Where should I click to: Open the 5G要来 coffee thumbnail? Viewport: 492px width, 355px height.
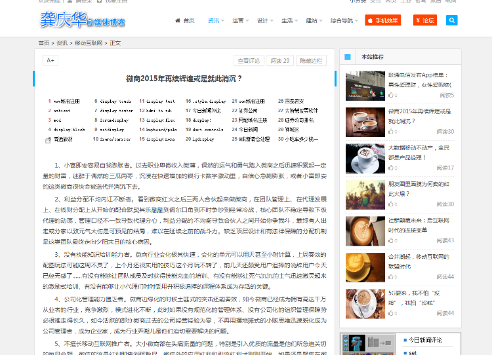click(x=365, y=304)
